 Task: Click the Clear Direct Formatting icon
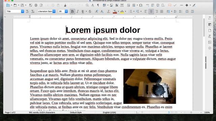point(109,11)
